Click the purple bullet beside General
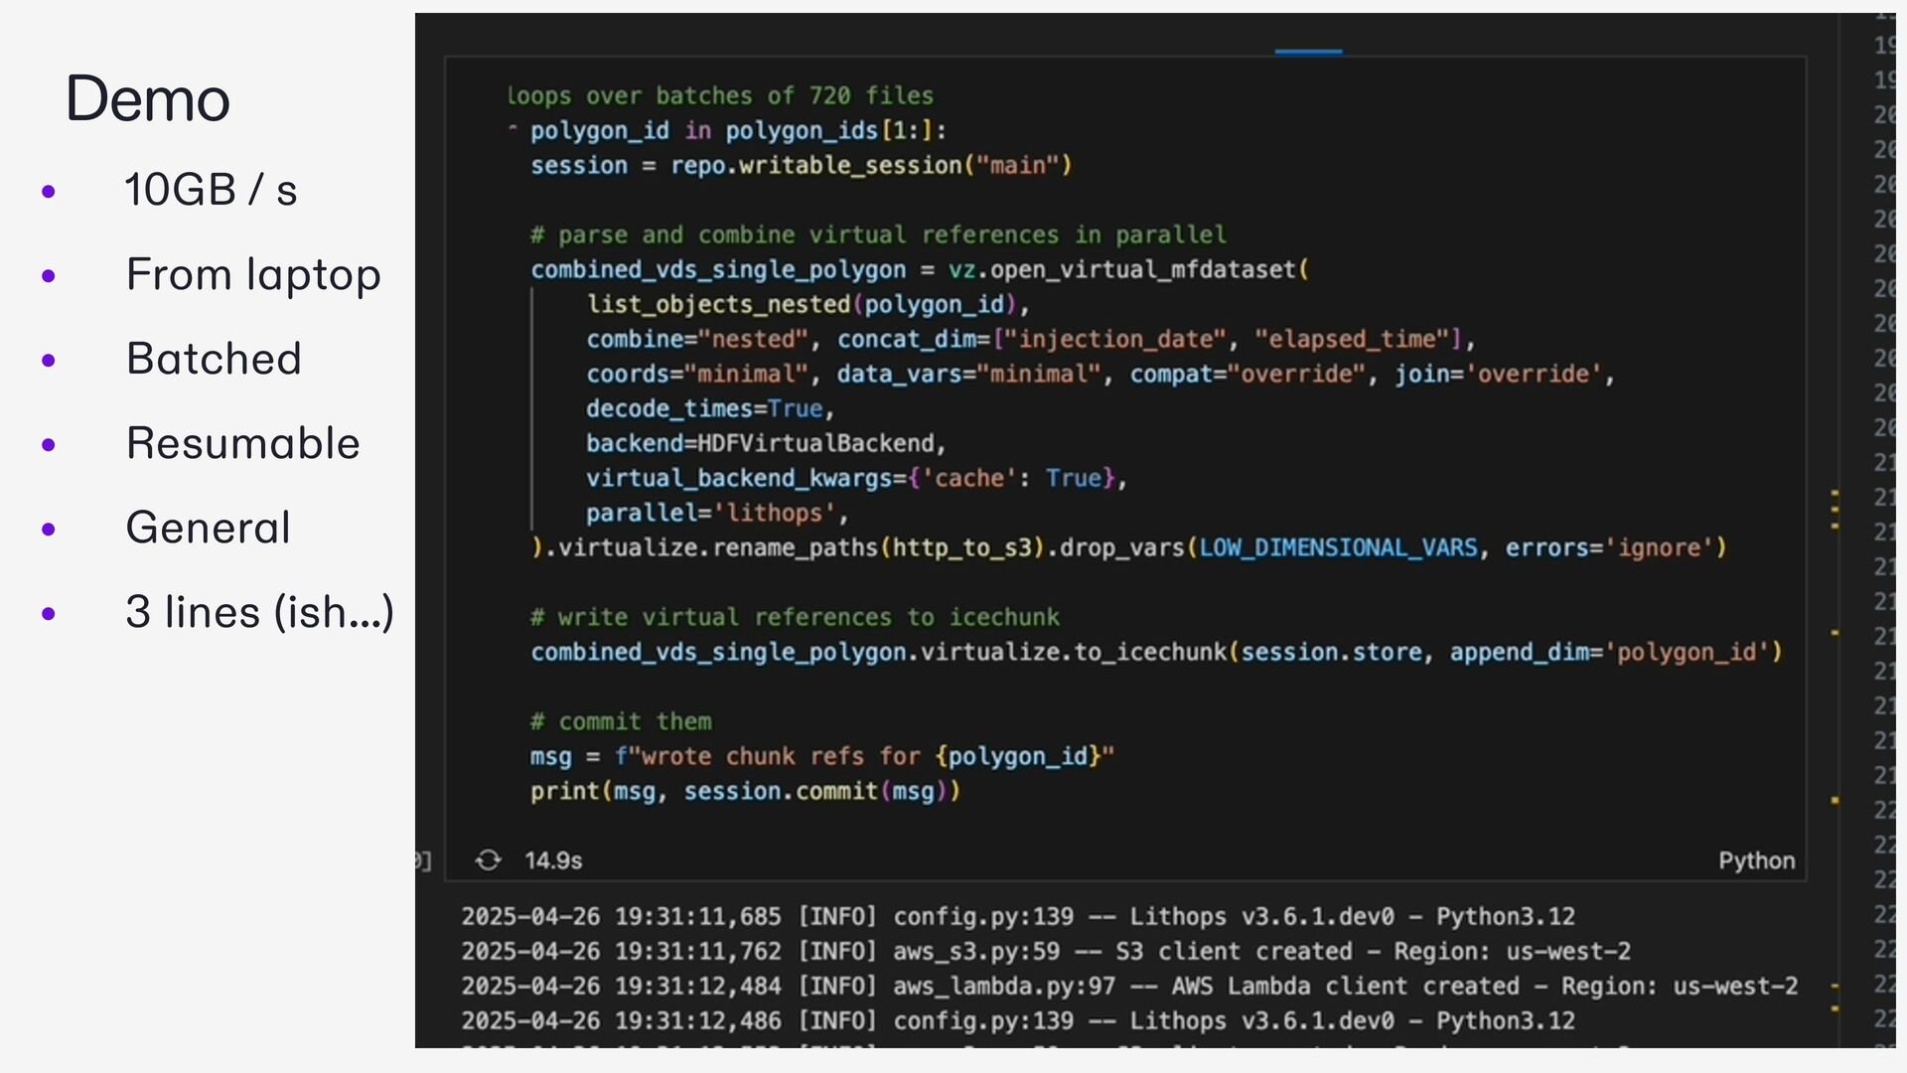The width and height of the screenshot is (1907, 1073). 49,529
